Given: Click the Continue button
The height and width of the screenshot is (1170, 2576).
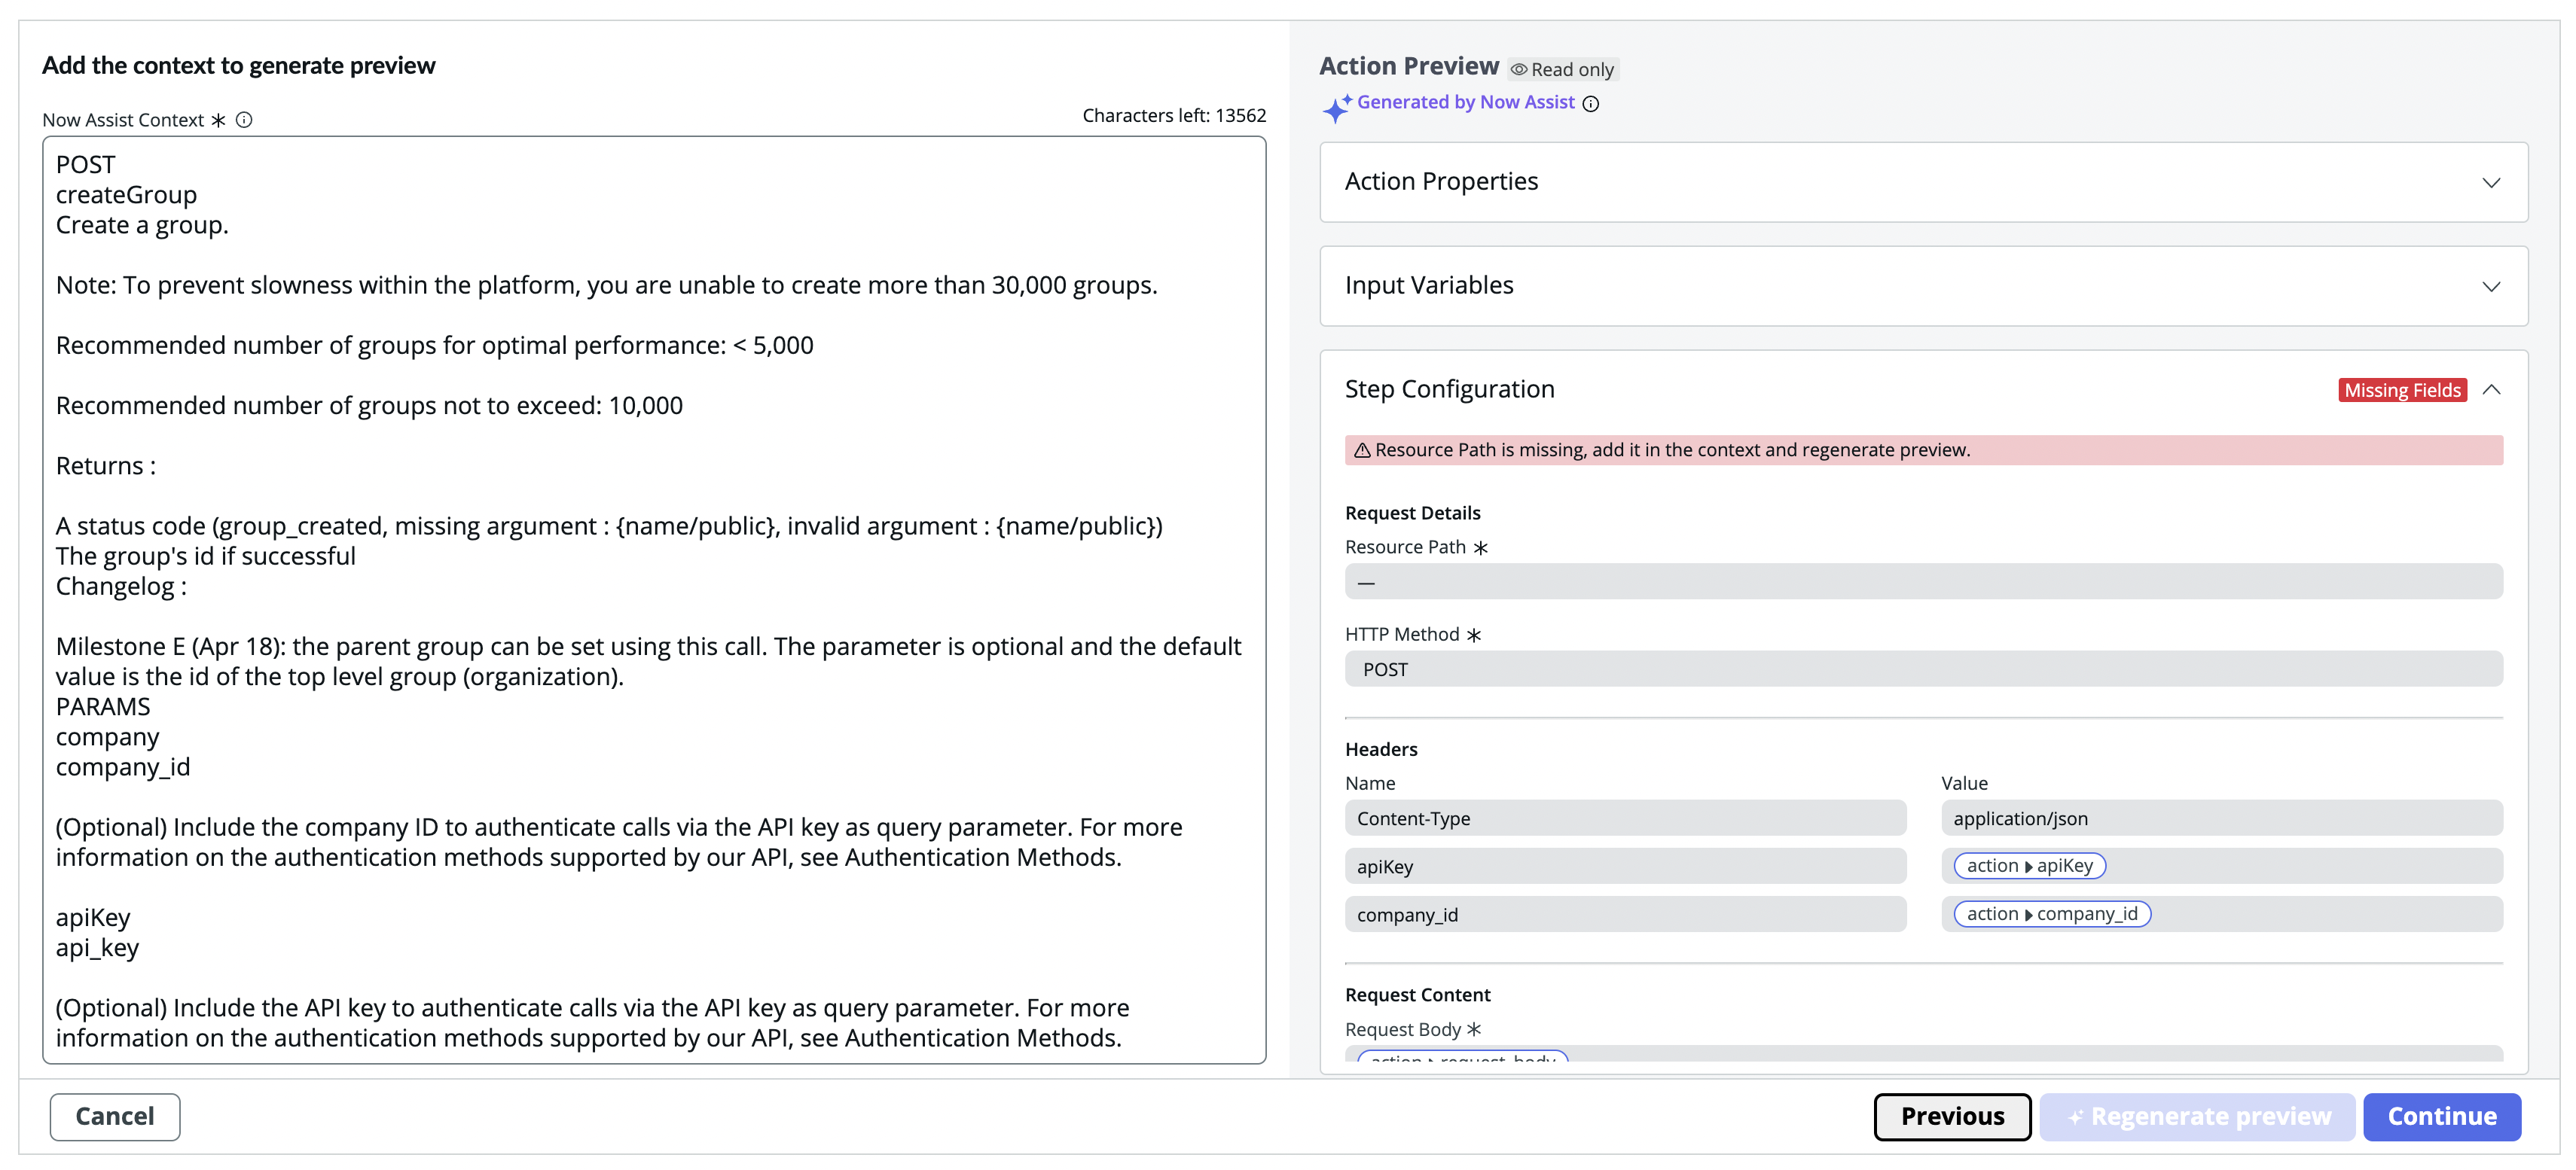Looking at the screenshot, I should (x=2442, y=1117).
